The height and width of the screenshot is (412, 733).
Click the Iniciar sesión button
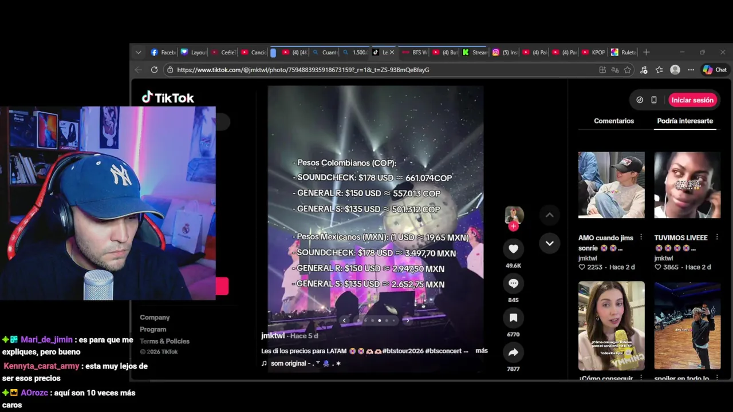point(692,100)
